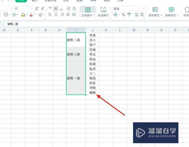Toggle middle vertical alignment
Image resolution: width=189 pixels, height=147 pixels.
coord(56,9)
